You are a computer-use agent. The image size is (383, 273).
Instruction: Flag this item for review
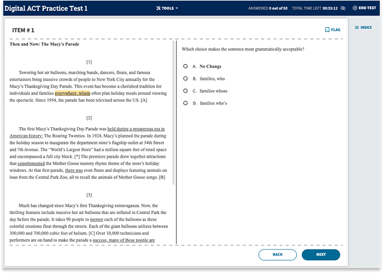click(332, 30)
